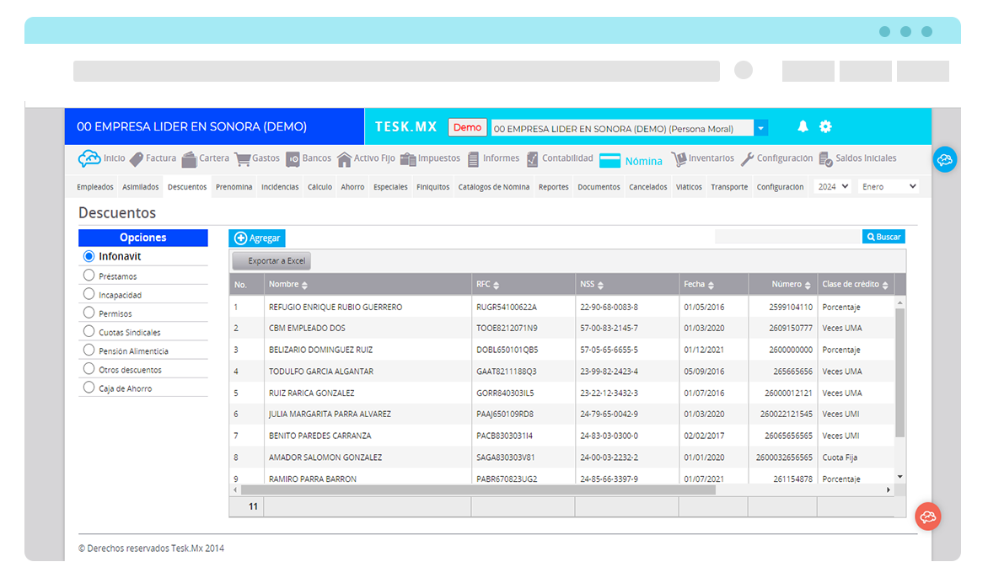Viewport: 988px width, 578px height.
Task: Open the Bancos safe icon
Action: (293, 159)
